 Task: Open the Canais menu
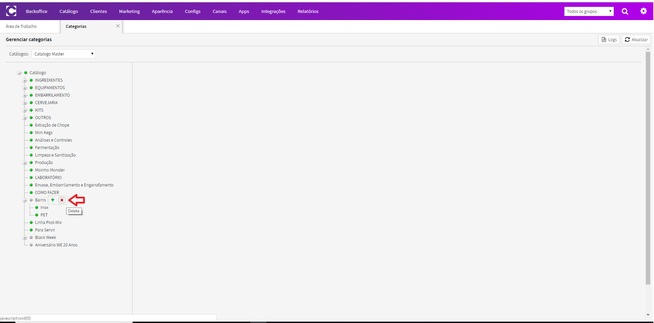(x=219, y=11)
